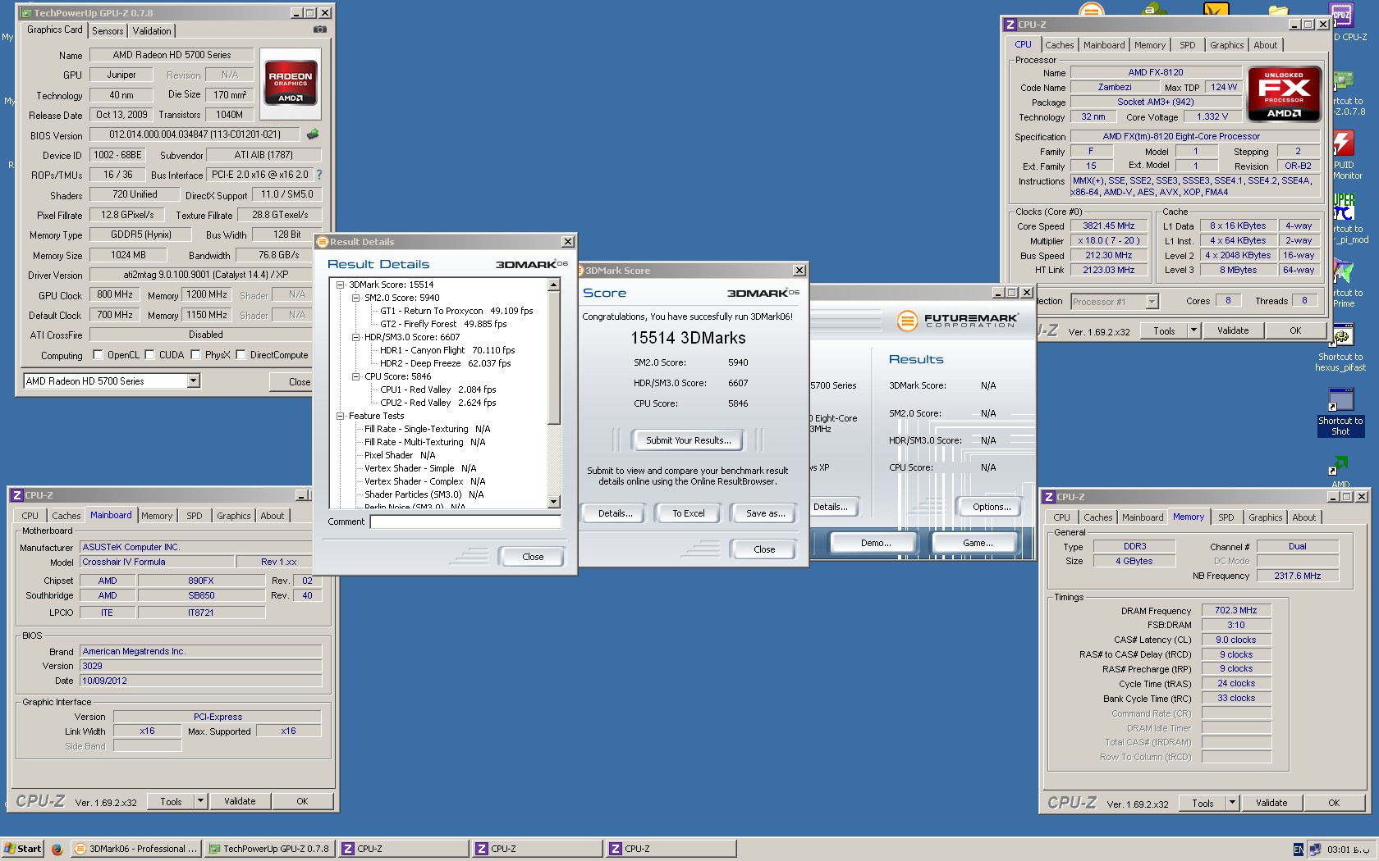The image size is (1379, 861).
Task: Open About tab in CPU-Z processor window
Action: click(x=1265, y=45)
